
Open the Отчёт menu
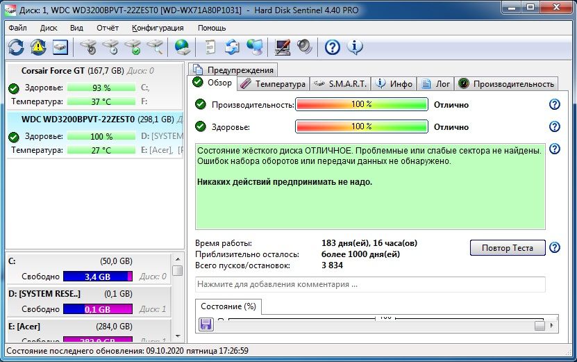click(x=108, y=28)
